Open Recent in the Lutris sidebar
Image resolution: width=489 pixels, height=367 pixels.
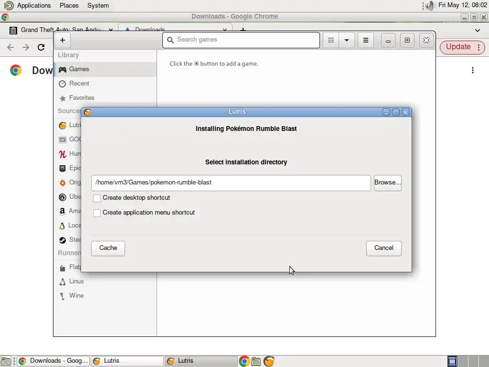[x=106, y=84]
